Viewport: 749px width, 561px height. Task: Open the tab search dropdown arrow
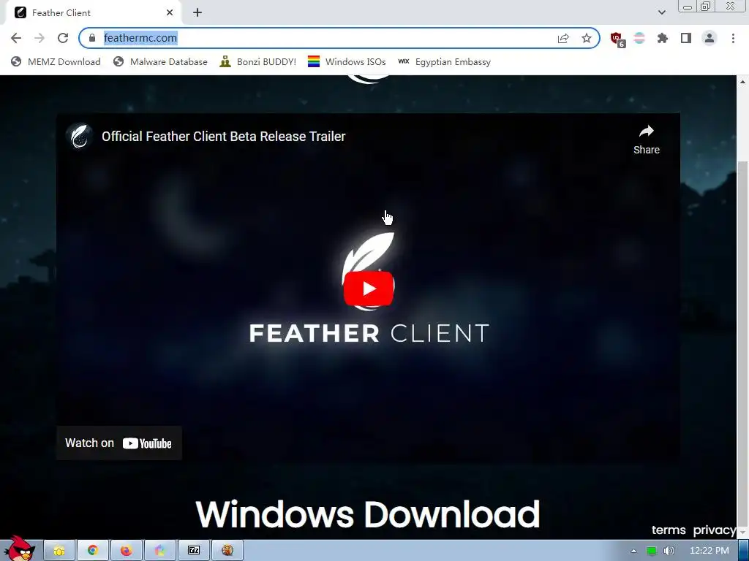pyautogui.click(x=661, y=12)
